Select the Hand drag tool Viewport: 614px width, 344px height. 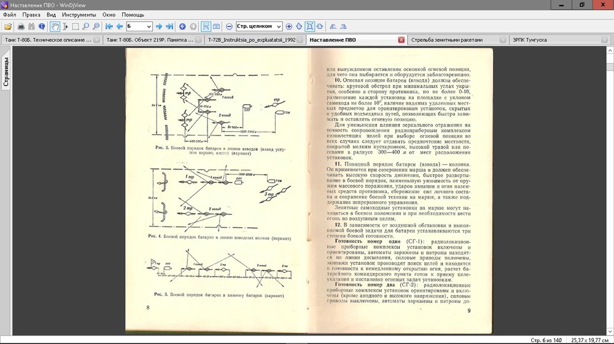[55, 26]
